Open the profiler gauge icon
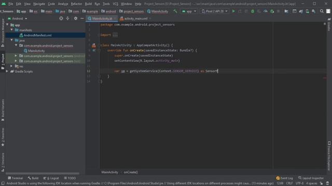The width and height of the screenshot is (332, 186). 265,11
